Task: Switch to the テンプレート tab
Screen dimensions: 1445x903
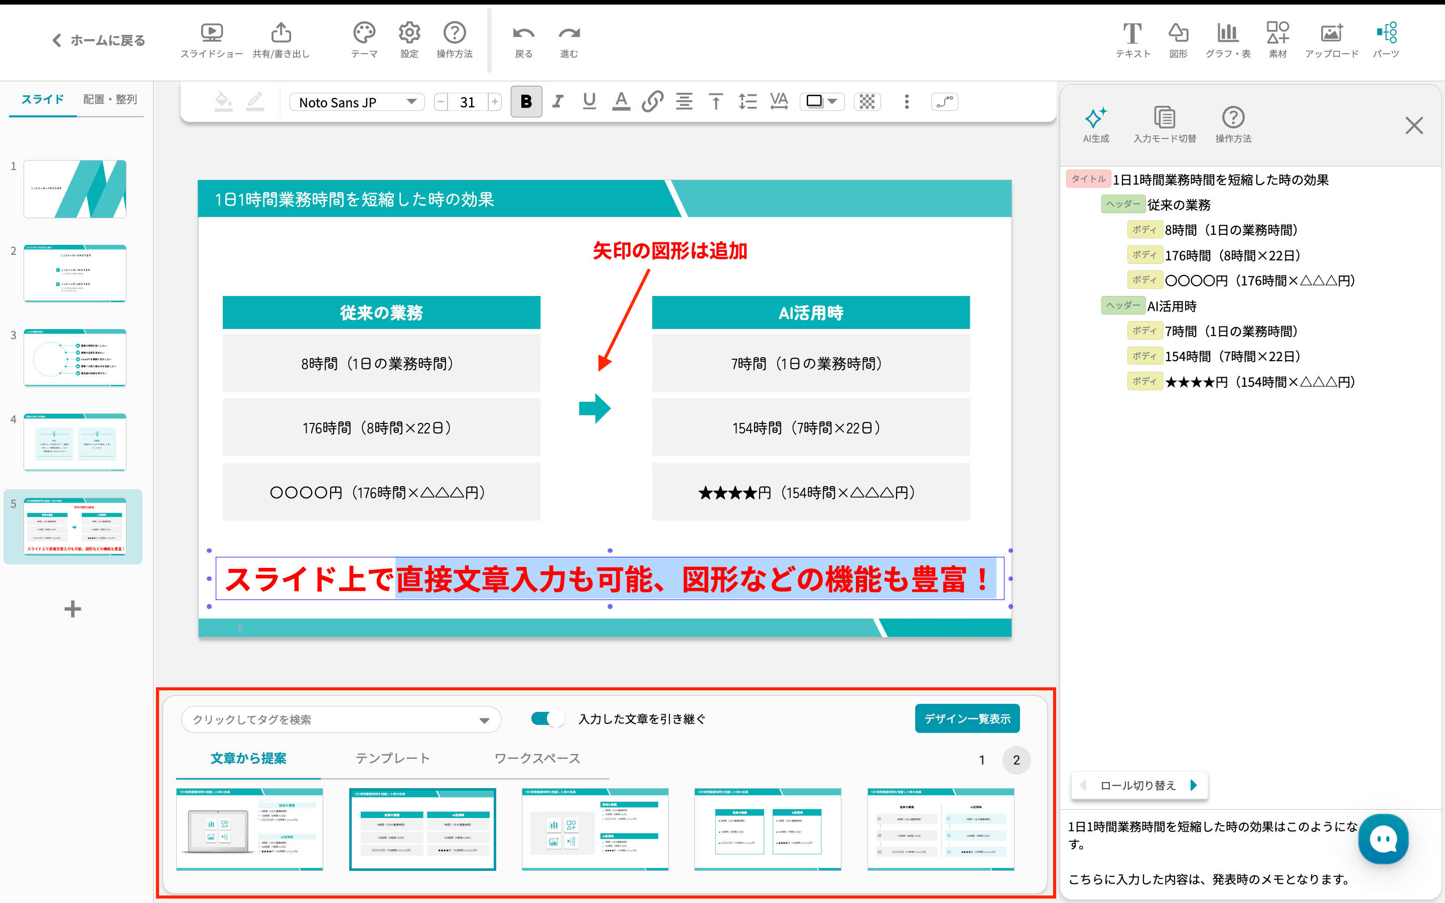Action: [392, 759]
